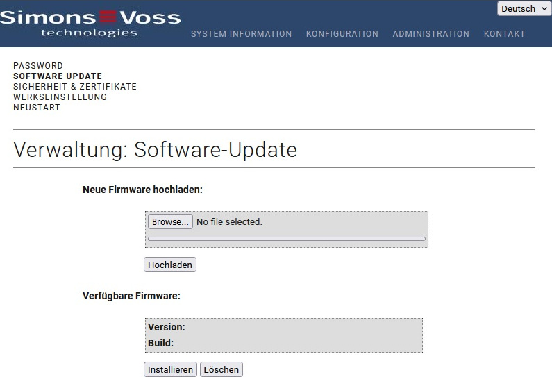This screenshot has width=552, height=377.
Task: Click the Verwaltung: Software-Update heading
Action: (x=155, y=149)
